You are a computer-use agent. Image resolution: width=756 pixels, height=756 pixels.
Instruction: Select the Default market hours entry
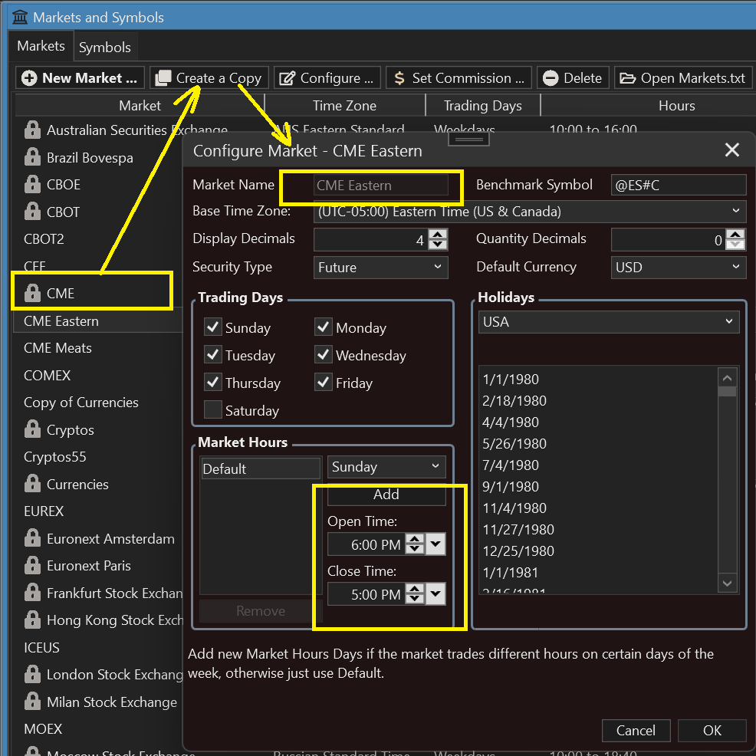pyautogui.click(x=261, y=468)
